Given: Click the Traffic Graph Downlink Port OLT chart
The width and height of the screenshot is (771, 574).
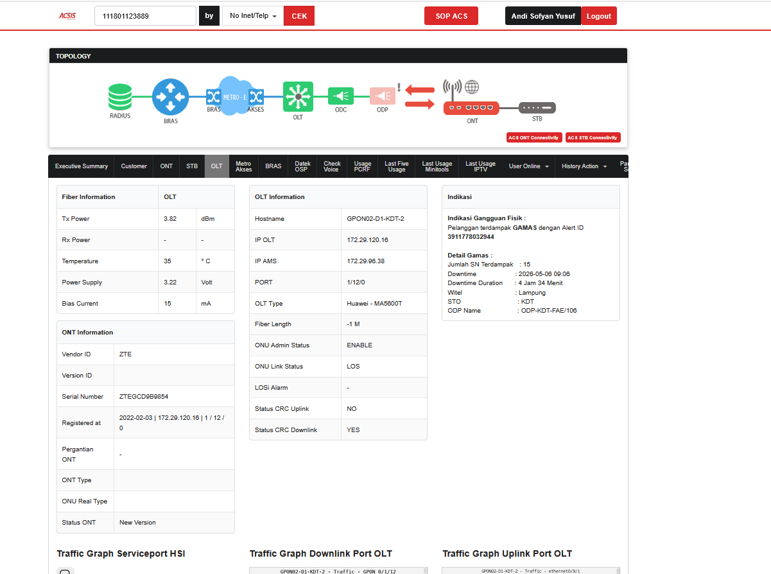Looking at the screenshot, I should [x=338, y=571].
